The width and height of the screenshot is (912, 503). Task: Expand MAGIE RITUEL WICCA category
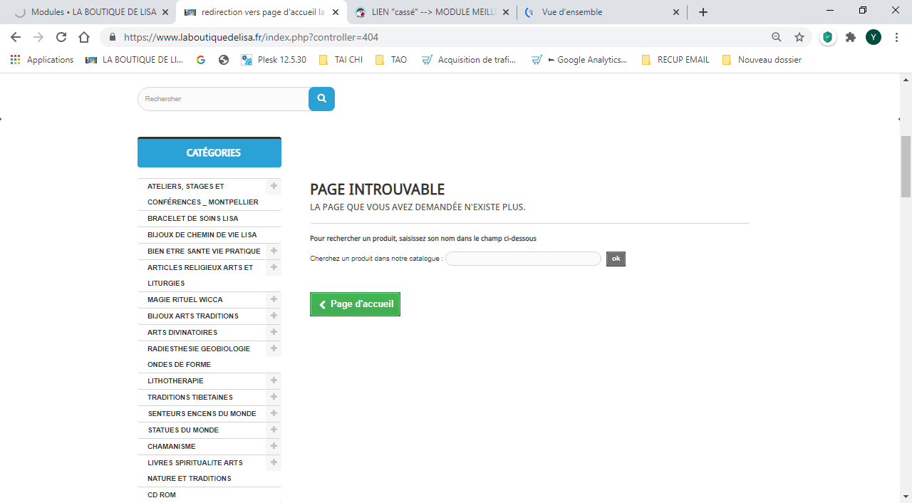coord(274,299)
